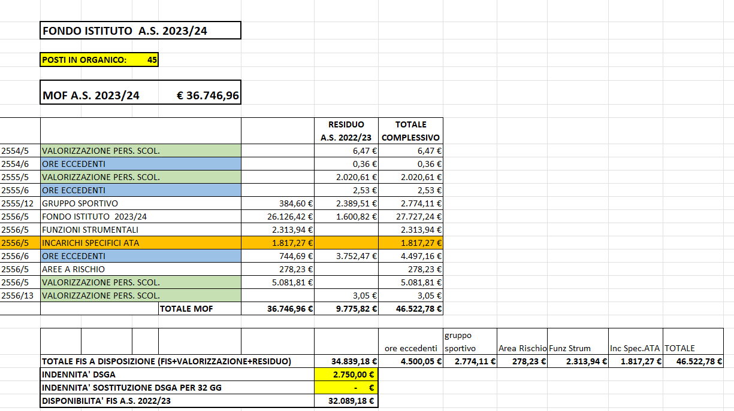
Task: Select the AREE A RISCHIO row label
Action: (140, 269)
